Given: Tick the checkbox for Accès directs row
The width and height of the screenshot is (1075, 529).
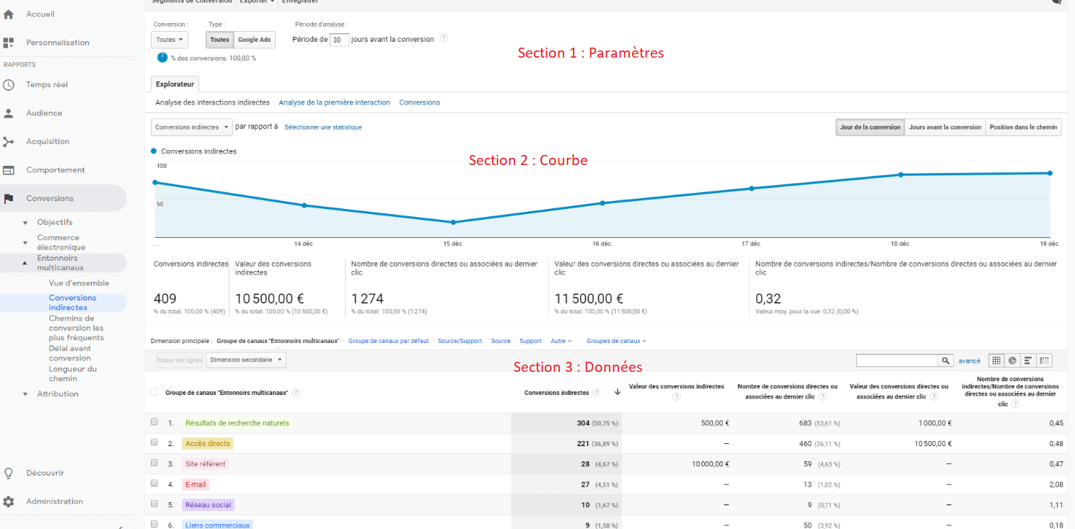Looking at the screenshot, I should 154,443.
